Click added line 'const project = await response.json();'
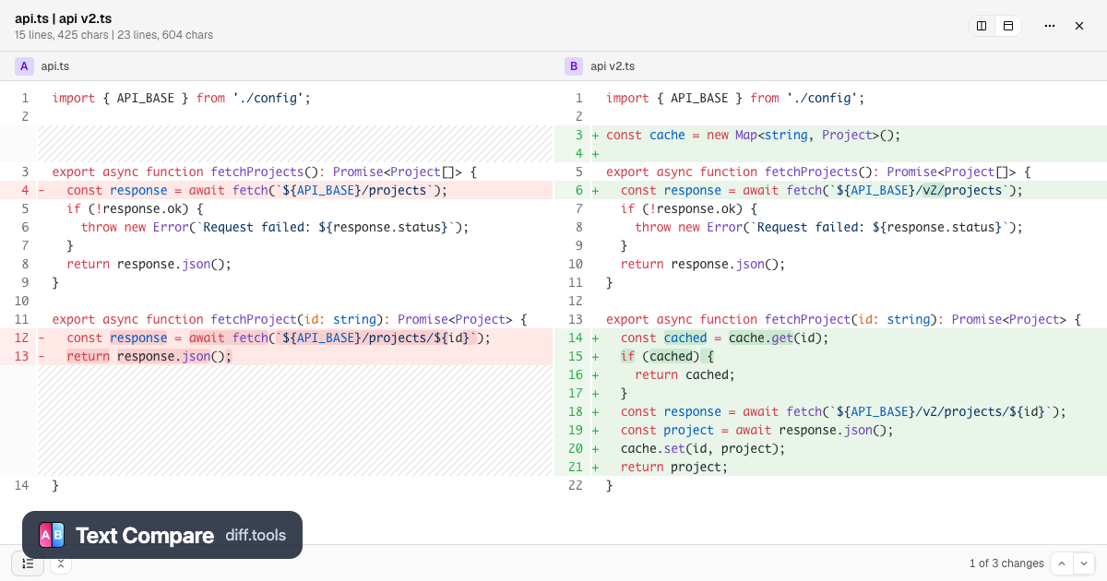The height and width of the screenshot is (581, 1107). (757, 430)
